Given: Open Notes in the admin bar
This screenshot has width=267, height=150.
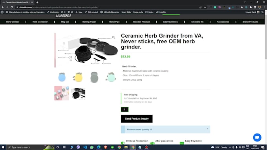Looking at the screenshot, I should (149, 12).
